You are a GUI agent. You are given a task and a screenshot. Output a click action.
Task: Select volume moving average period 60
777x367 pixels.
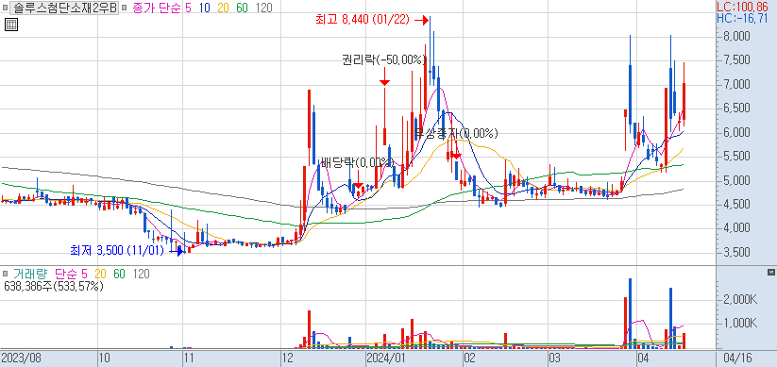point(119,274)
